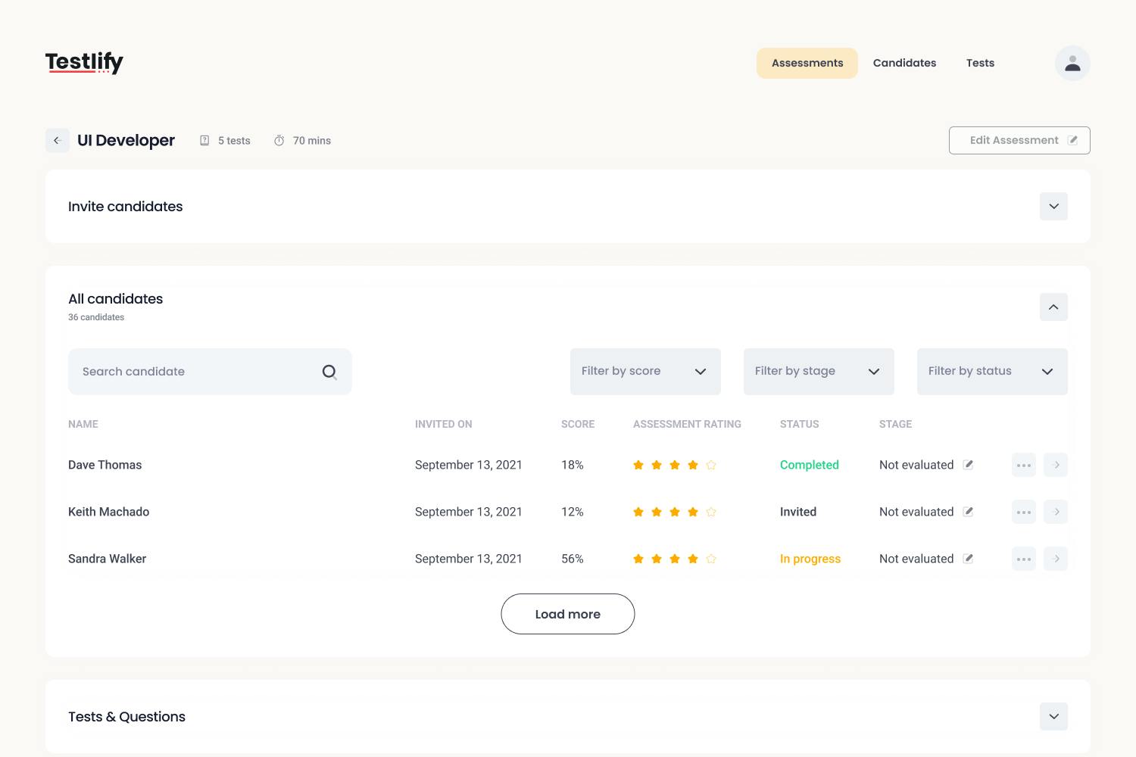Image resolution: width=1136 pixels, height=757 pixels.
Task: Open the row actions menu for Dave Thomas
Action: click(1024, 465)
